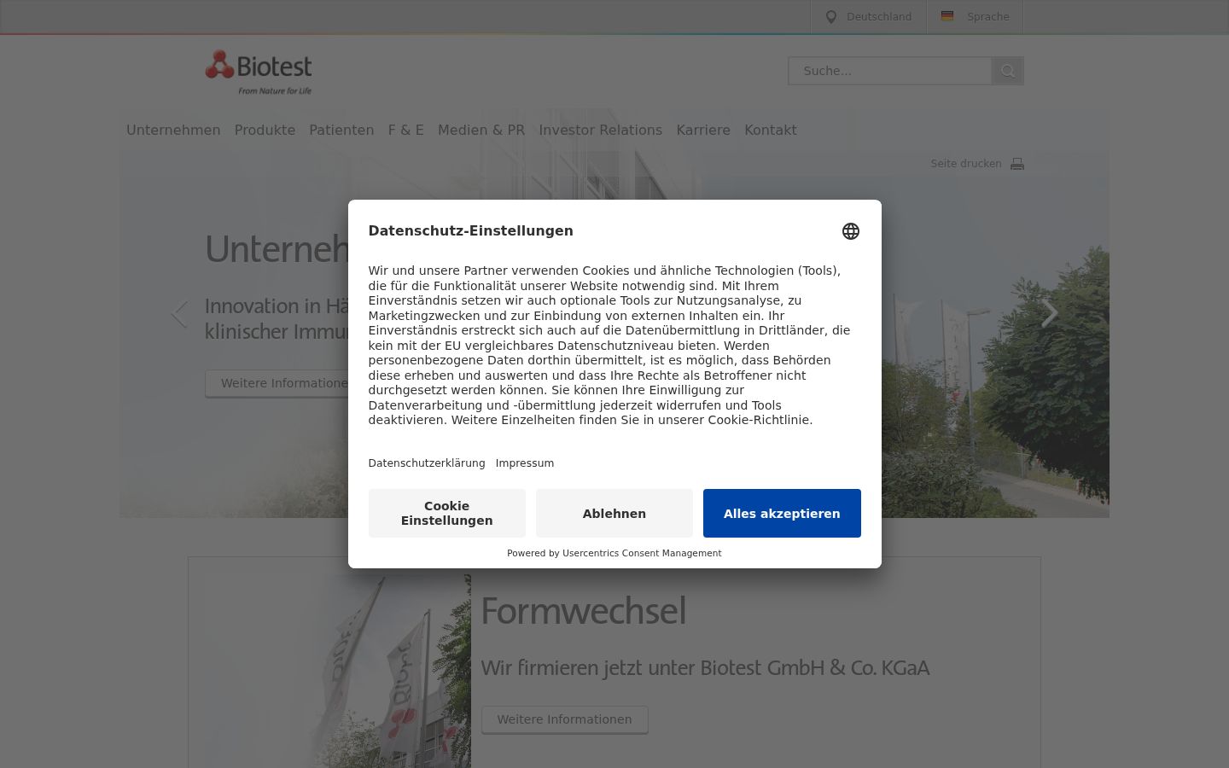Viewport: 1229px width, 768px height.
Task: Open the Datenschutzerklärung link
Action: point(427,463)
